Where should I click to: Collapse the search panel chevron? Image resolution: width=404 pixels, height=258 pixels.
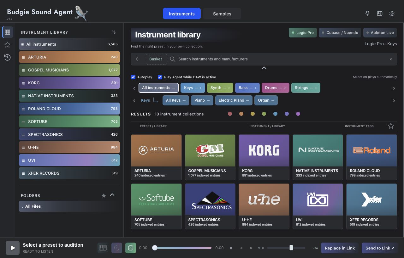[264, 68]
